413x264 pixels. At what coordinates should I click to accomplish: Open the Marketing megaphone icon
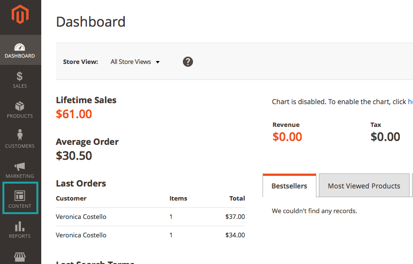coord(20,166)
